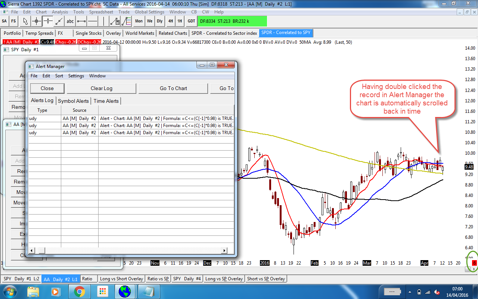Switch chart to 4H timeframe button
Viewport: 478px width, 299px height.
(x=171, y=21)
